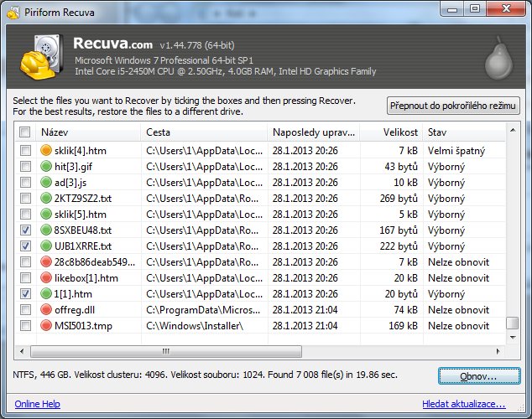This screenshot has height=419, width=532.
Task: Select the file name likebox[1].htm
Action: tap(86, 277)
